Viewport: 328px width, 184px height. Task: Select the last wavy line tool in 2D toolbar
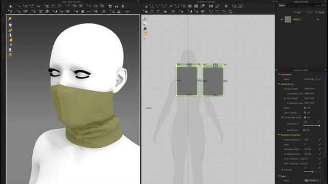point(230,12)
